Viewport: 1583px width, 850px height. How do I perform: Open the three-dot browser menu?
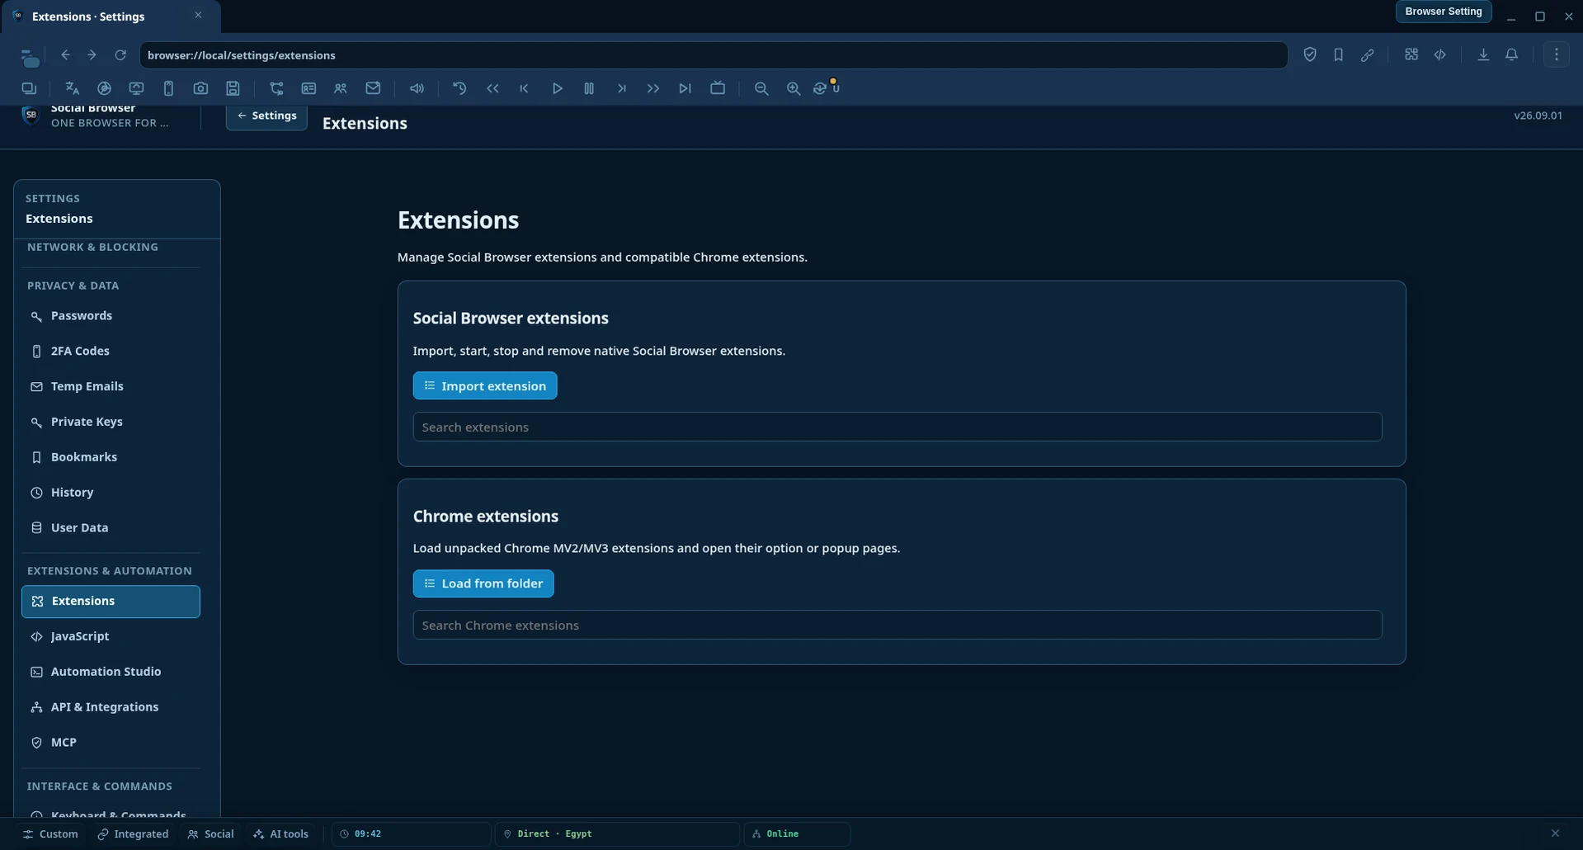coord(1557,54)
